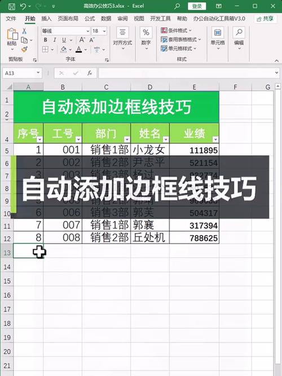Open the 部门 column filter arrow
Viewport: 282px width, 376px height.
[127, 139]
